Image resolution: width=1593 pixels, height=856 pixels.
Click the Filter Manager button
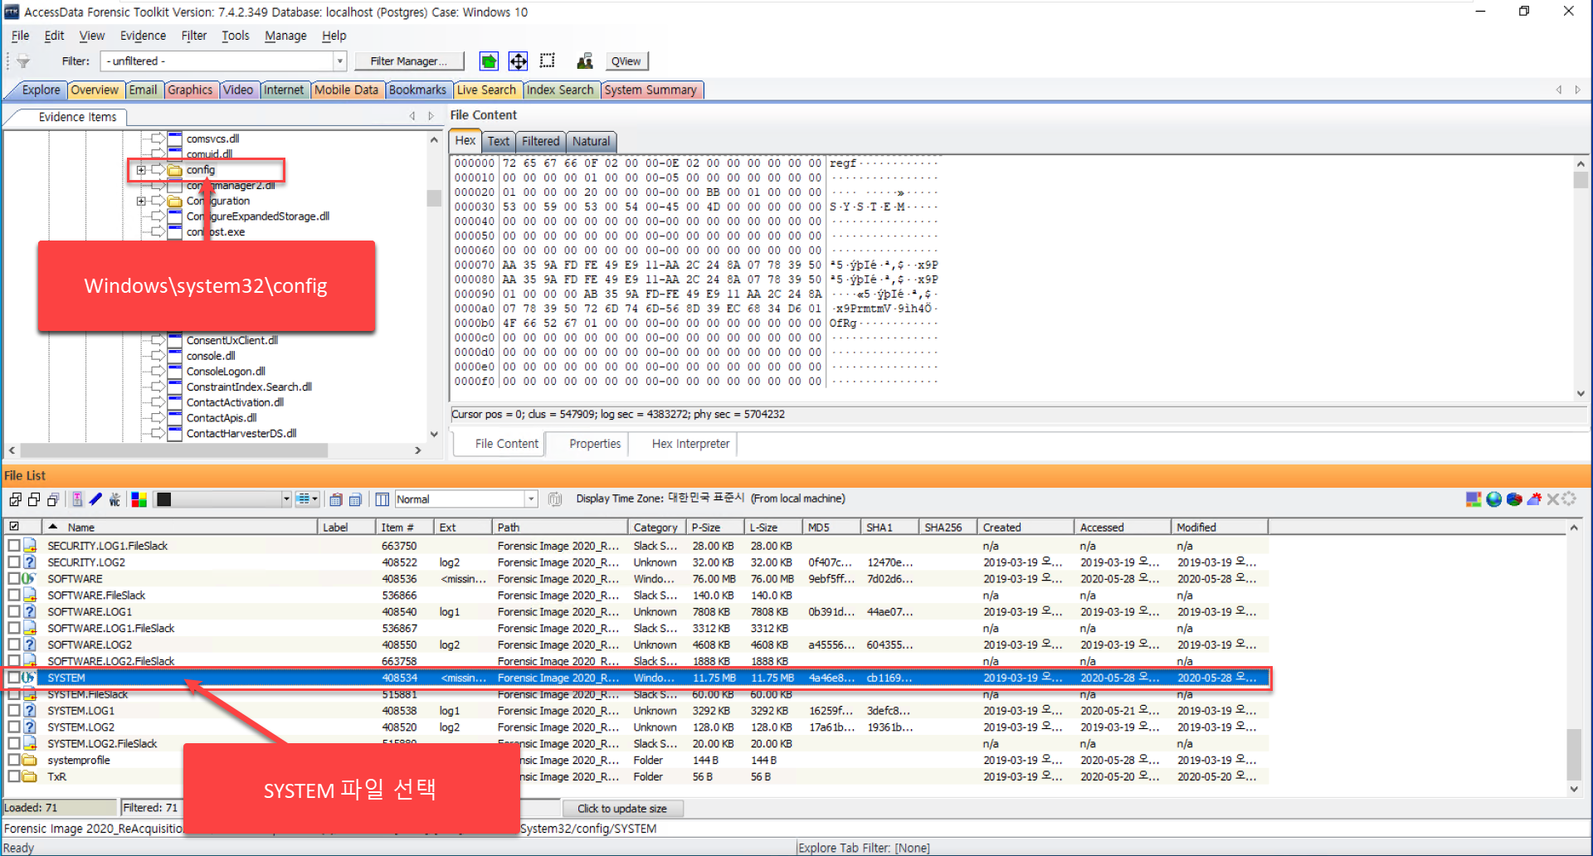pyautogui.click(x=408, y=61)
